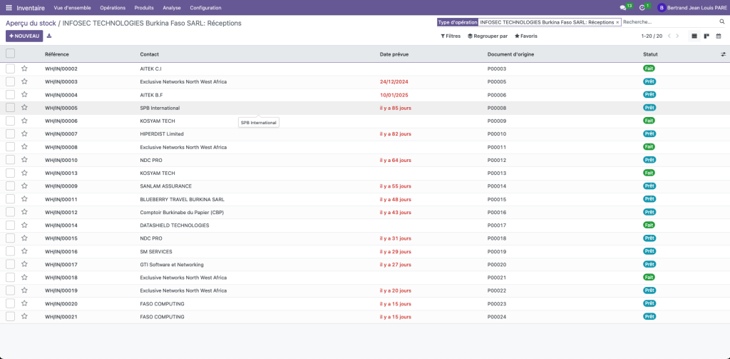Open the Configuration menu
The width and height of the screenshot is (730, 359).
(x=206, y=8)
